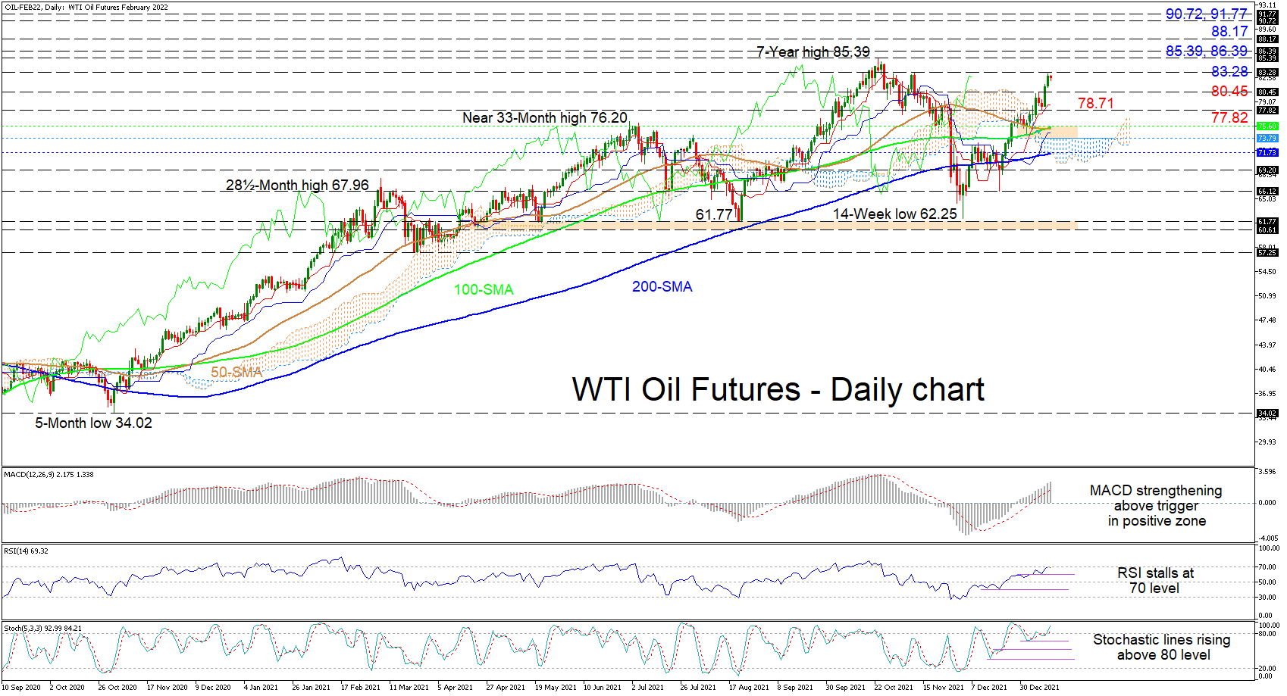1287x696 pixels.
Task: Select the '10 Jun 2021' date label
Action: pos(603,688)
